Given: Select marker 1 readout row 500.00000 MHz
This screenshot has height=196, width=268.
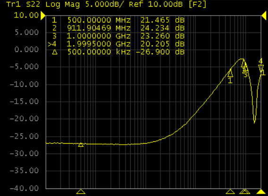Looking at the screenshot, I should 118,20.
